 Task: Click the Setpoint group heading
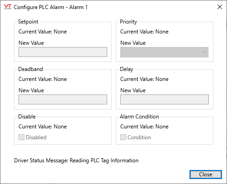[28, 22]
